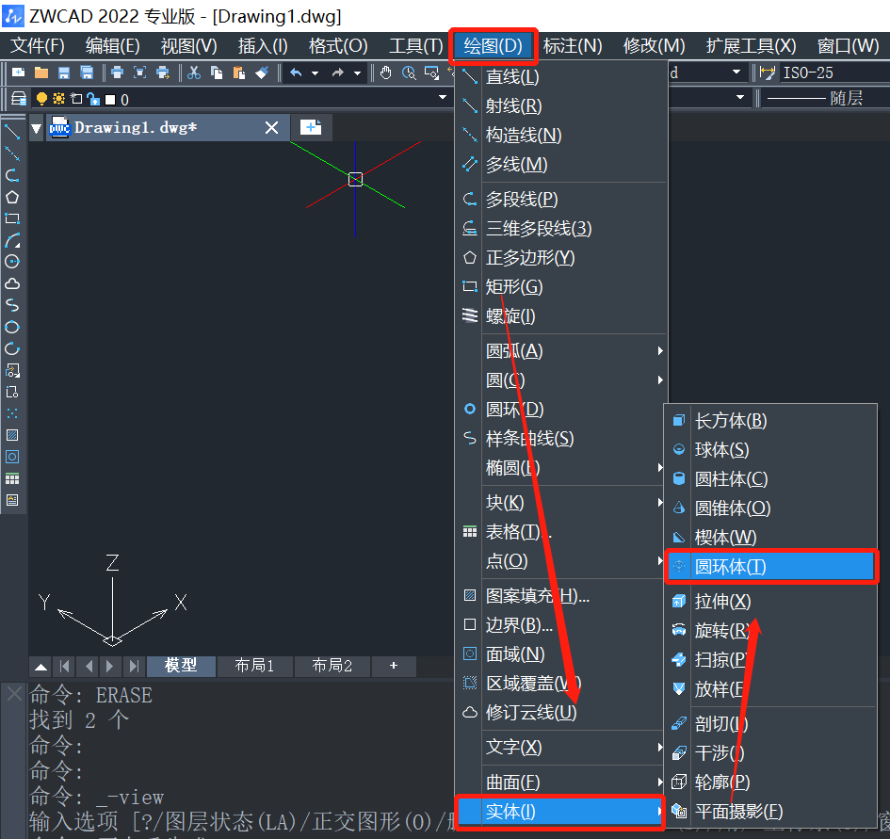
Task: Select the Hatch tool in left toolbar
Action: 12,435
